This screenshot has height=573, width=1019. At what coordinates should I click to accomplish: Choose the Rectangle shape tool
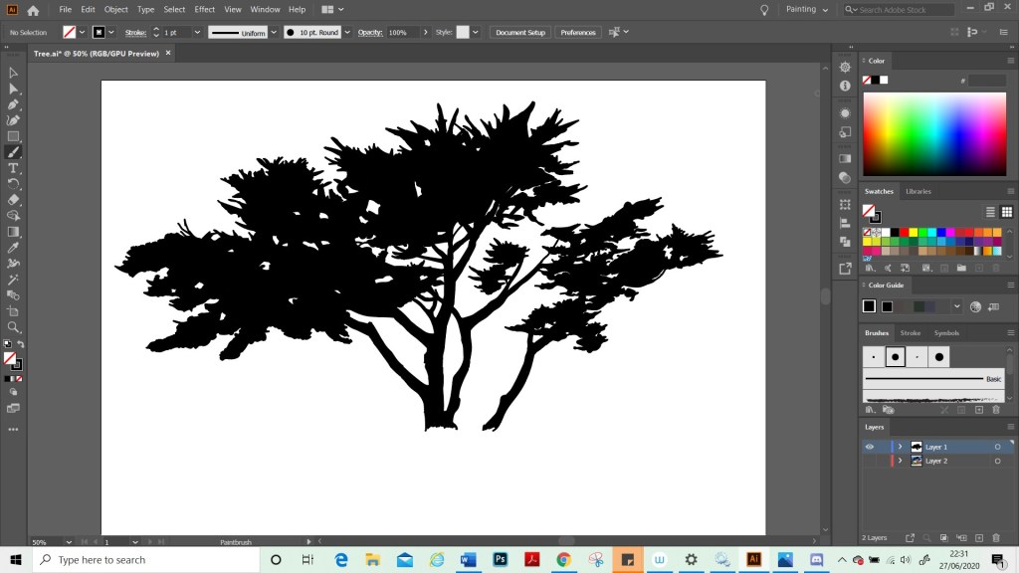14,136
